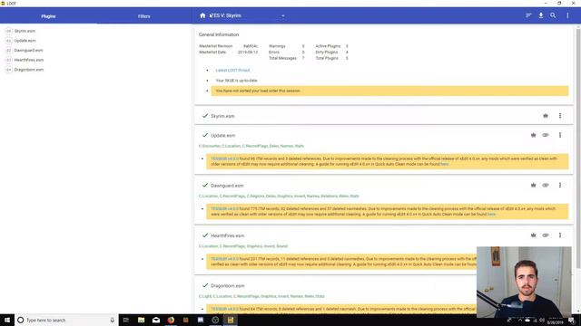The height and width of the screenshot is (326, 581).
Task: Open the Latest LOOT thread link
Action: pyautogui.click(x=232, y=71)
